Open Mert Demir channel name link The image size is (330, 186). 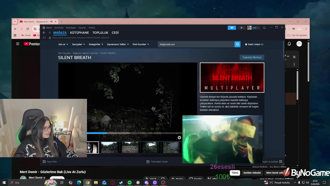pyautogui.click(x=36, y=178)
